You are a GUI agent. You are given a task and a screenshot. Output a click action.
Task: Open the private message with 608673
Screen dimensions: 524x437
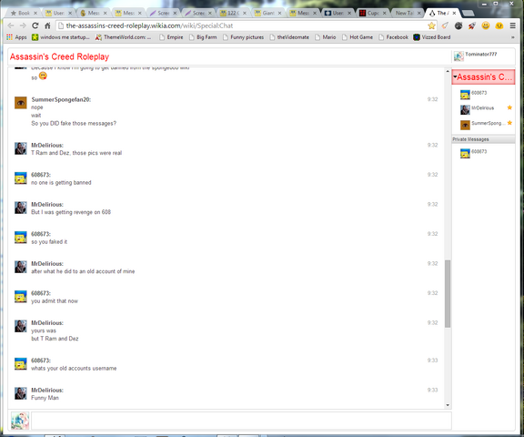(483, 153)
